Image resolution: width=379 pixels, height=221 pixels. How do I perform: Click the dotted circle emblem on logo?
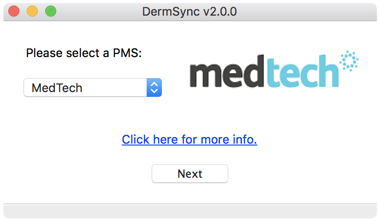[349, 61]
